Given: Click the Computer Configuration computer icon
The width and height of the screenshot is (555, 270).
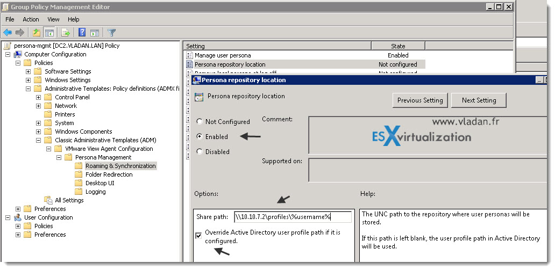Looking at the screenshot, I should (x=18, y=54).
